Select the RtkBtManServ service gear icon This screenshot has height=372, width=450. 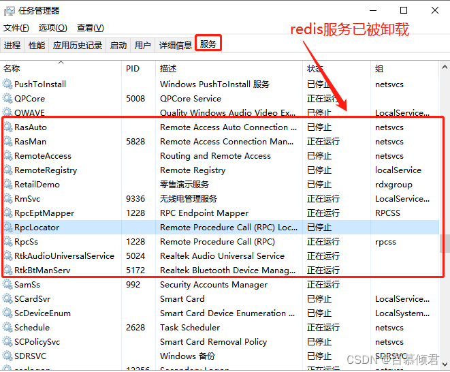point(7,270)
